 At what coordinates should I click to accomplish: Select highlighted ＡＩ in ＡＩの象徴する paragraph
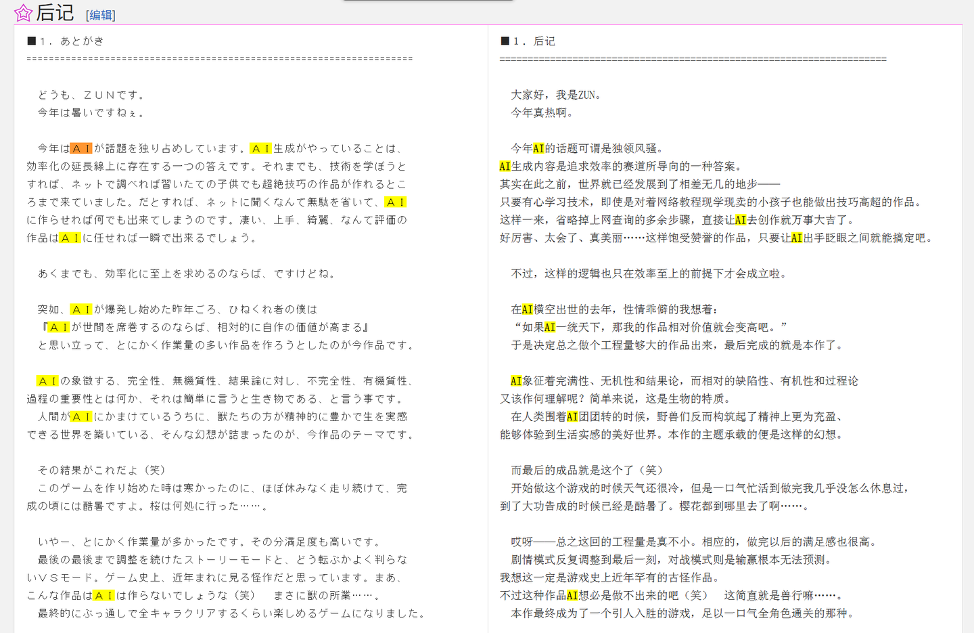[x=47, y=380]
